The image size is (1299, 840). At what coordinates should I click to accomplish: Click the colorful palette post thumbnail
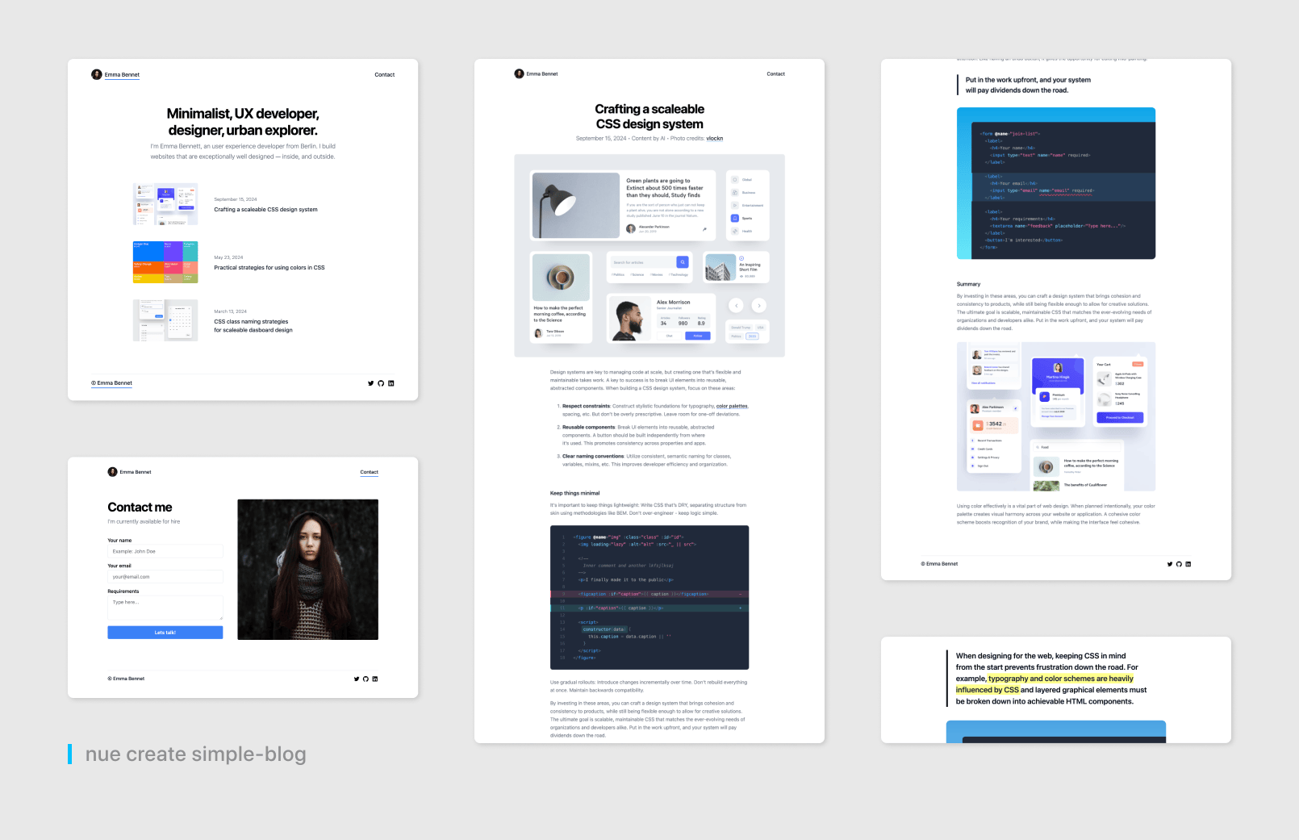pyautogui.click(x=165, y=262)
